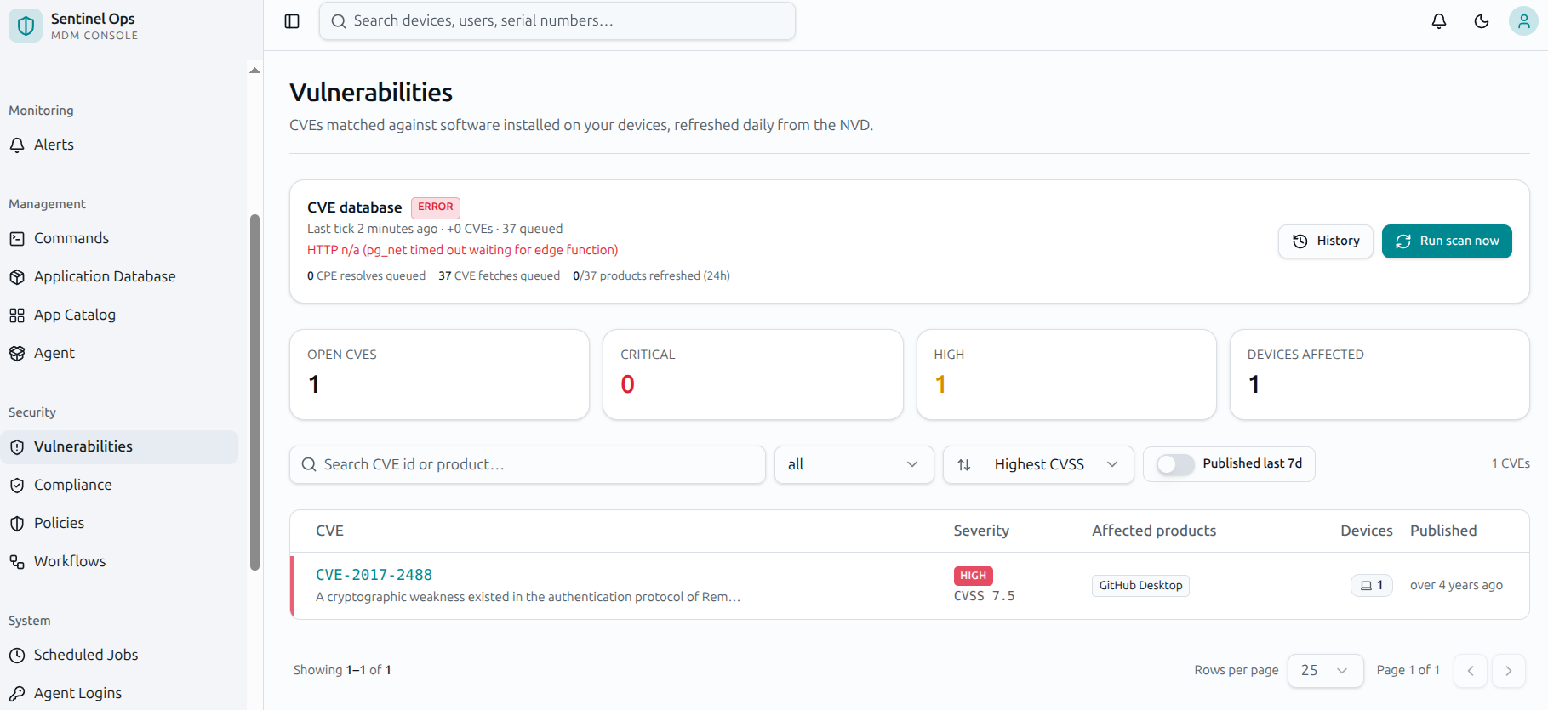
Task: Click the Agent Logins key icon
Action: coord(17,694)
